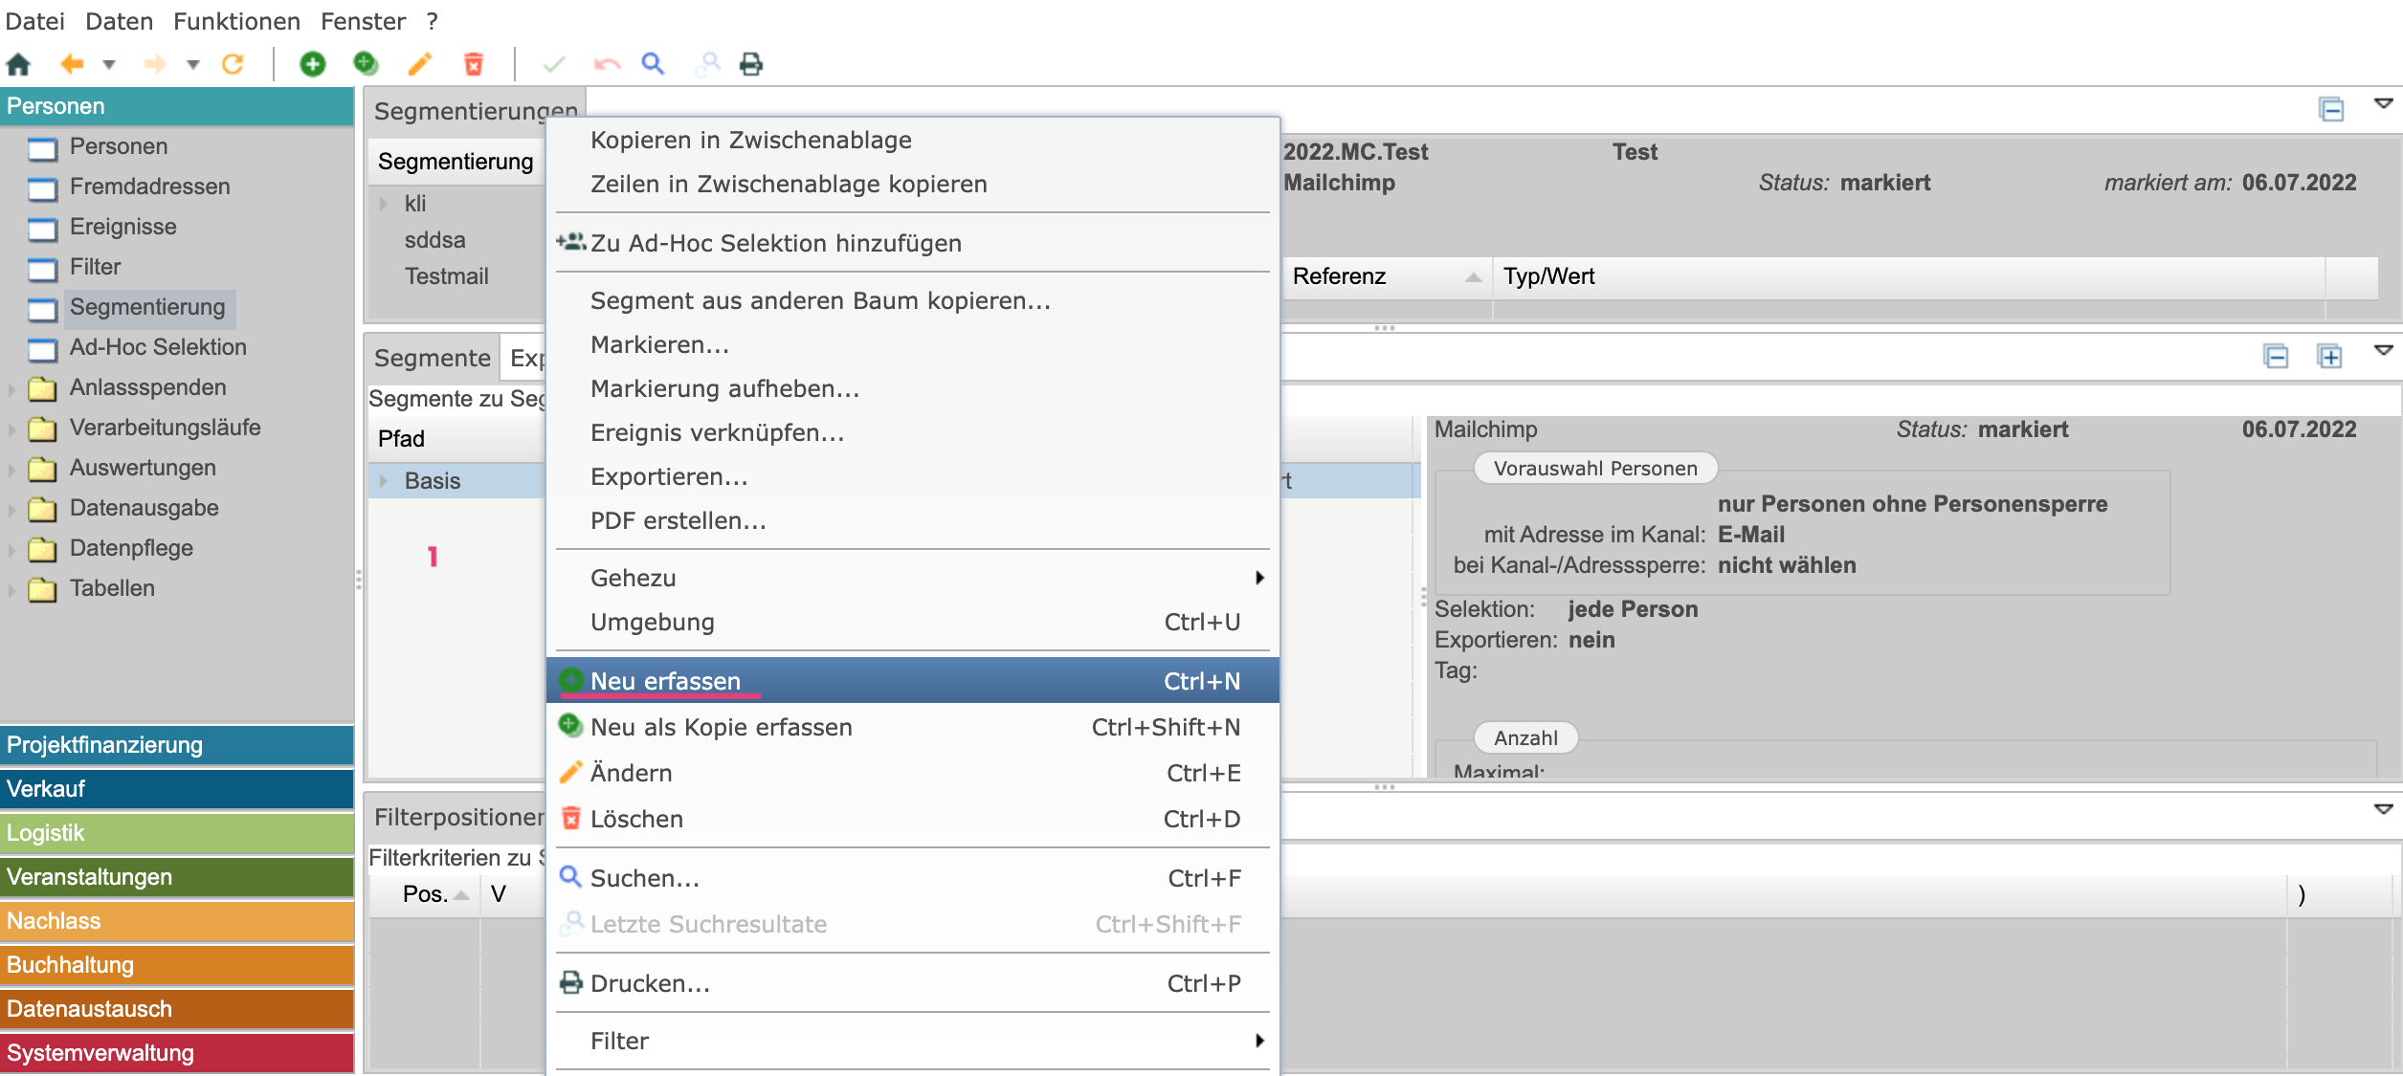Open the Buchhaltung module section
The image size is (2403, 1076).
177,965
